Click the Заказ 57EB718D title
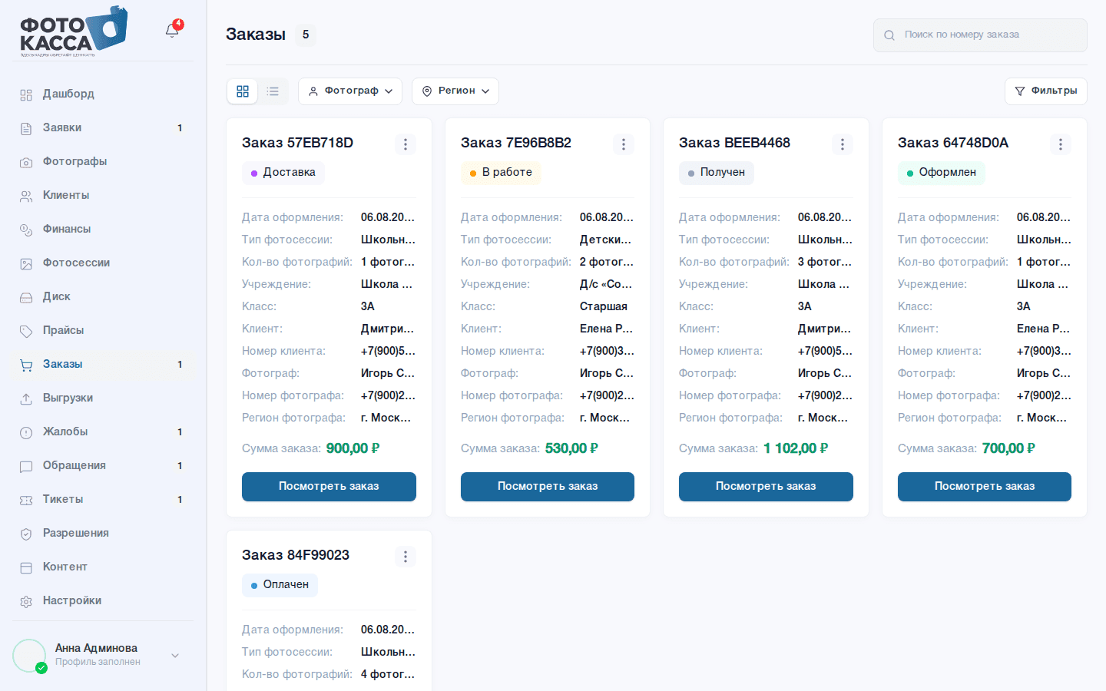The image size is (1106, 691). [297, 143]
